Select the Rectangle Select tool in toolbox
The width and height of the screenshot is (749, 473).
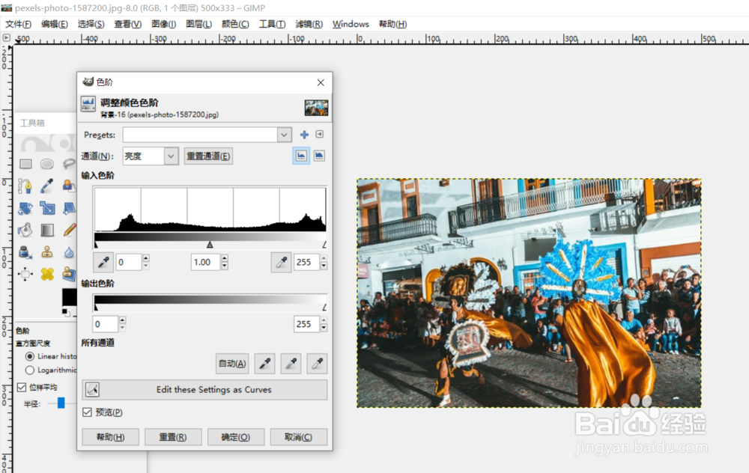click(x=25, y=164)
